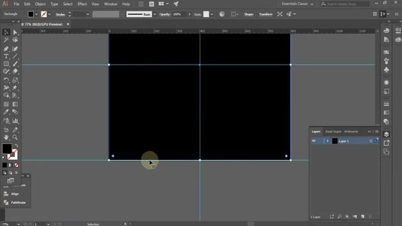Swap fill and stroke colors

coord(16,146)
